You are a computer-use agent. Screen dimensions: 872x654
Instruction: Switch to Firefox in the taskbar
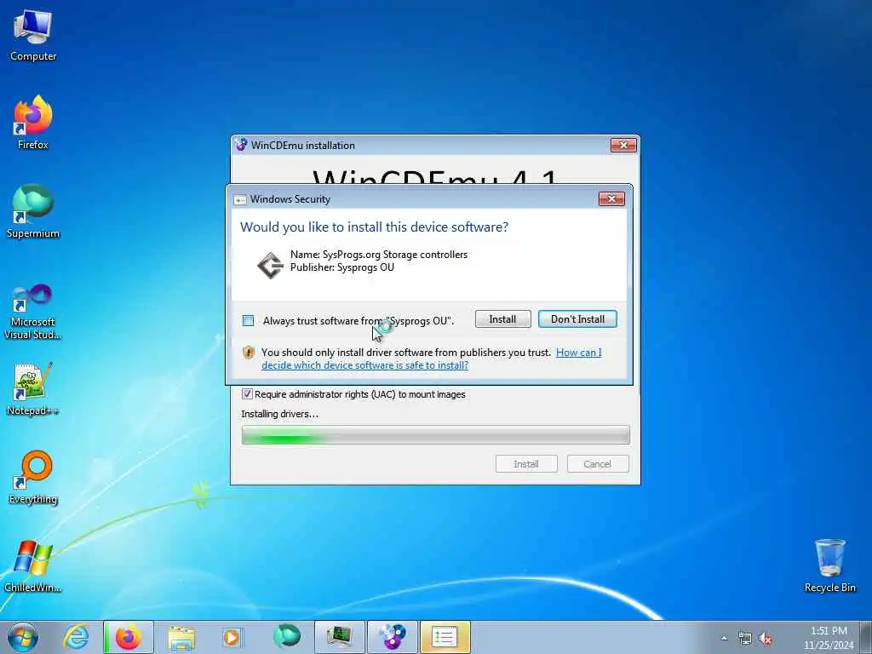(x=129, y=637)
